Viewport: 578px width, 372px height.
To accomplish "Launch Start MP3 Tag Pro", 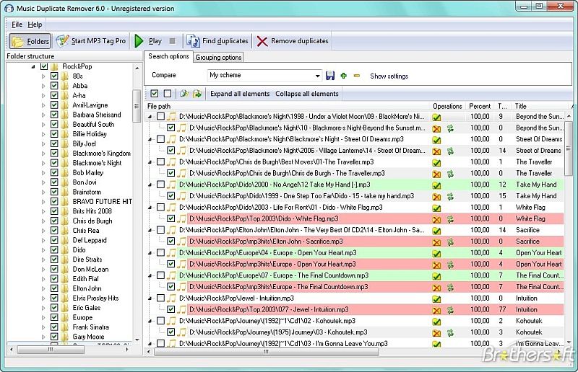I will [x=91, y=41].
